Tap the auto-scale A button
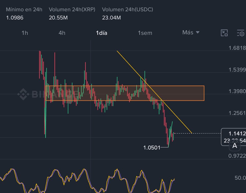 pyautogui.click(x=235, y=146)
